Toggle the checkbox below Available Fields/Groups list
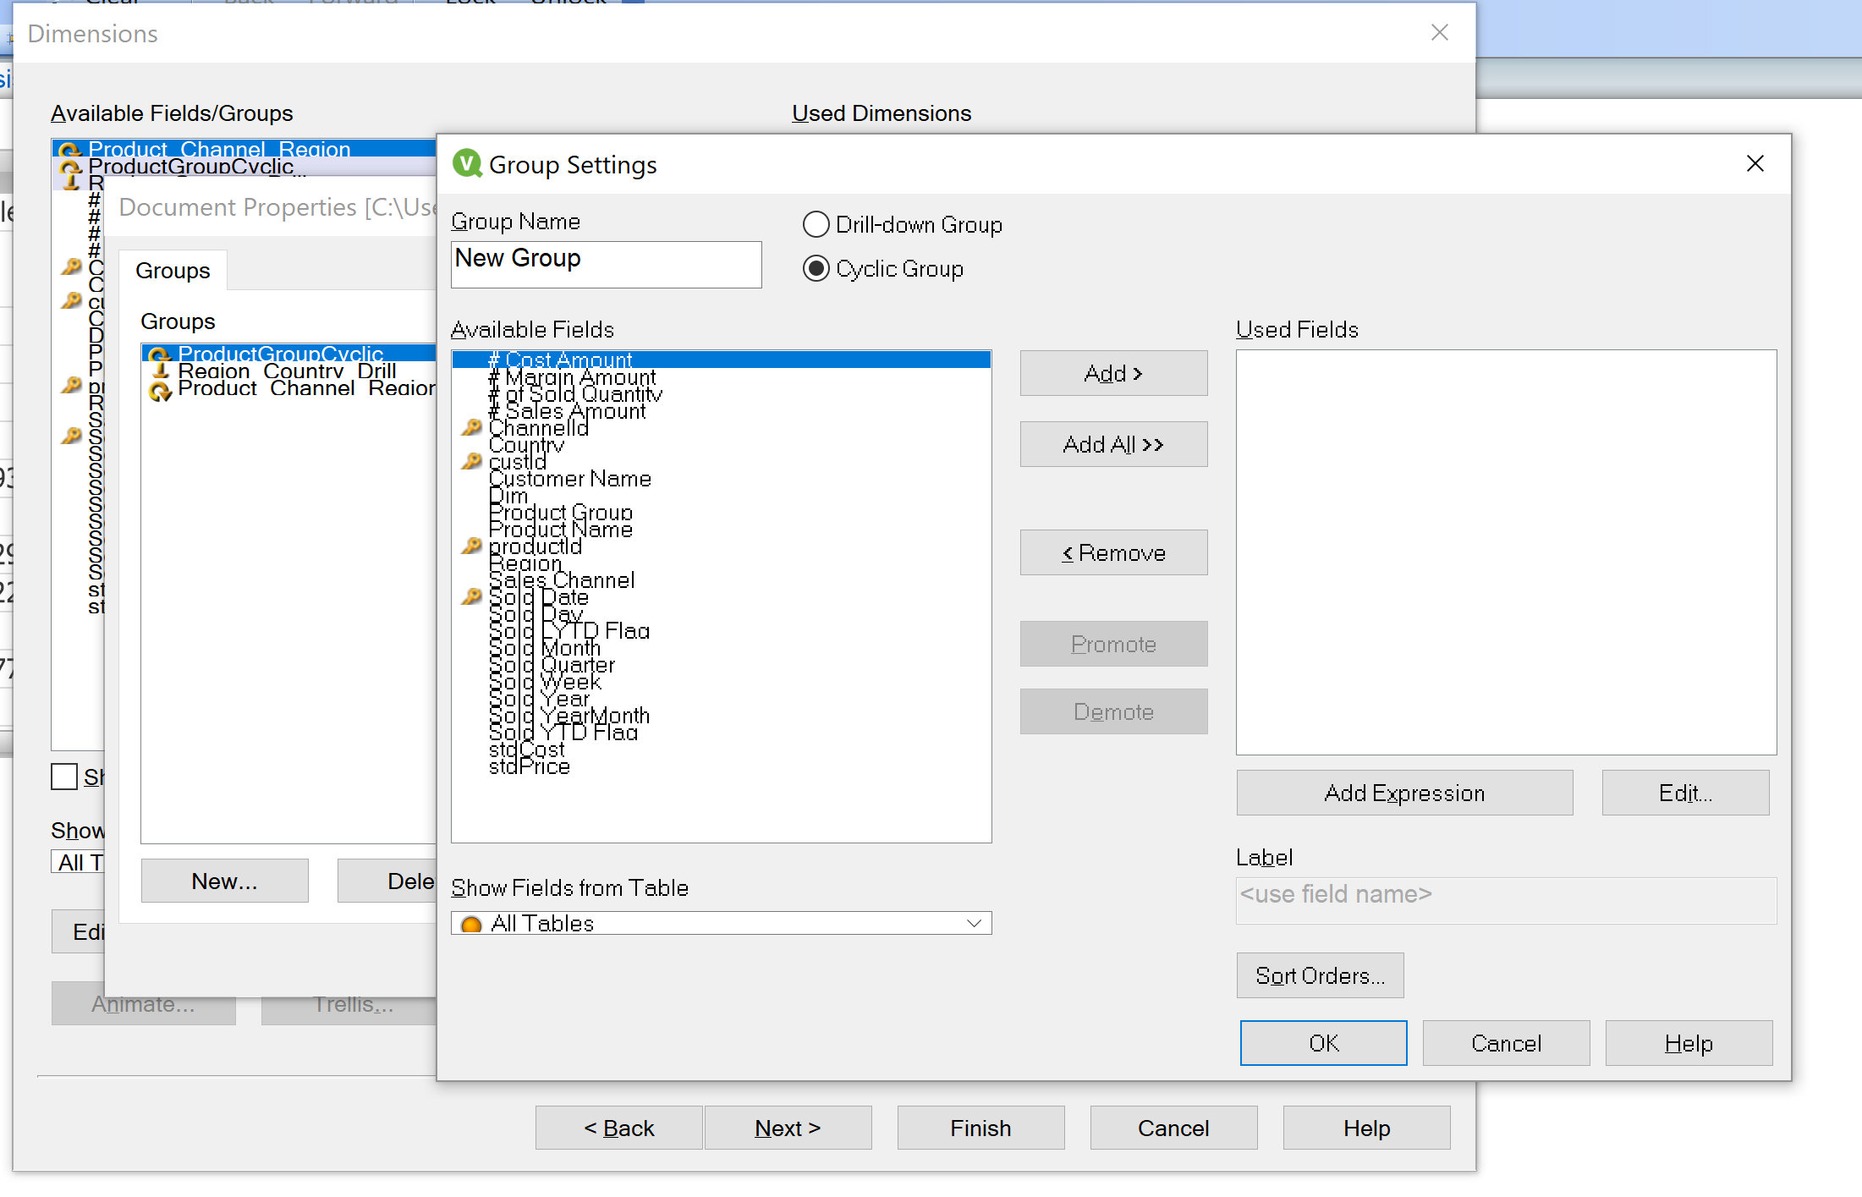This screenshot has height=1197, width=1862. [x=64, y=776]
